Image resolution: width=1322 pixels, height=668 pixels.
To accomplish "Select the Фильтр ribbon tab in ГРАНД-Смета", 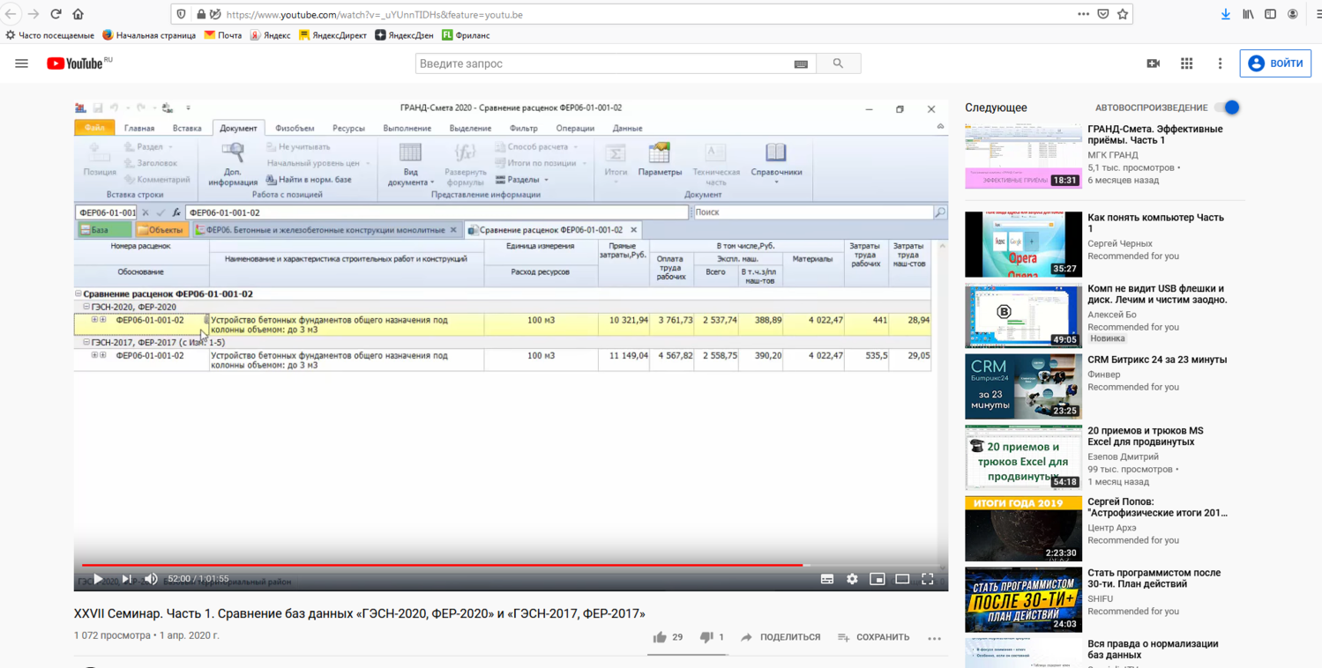I will coord(523,129).
